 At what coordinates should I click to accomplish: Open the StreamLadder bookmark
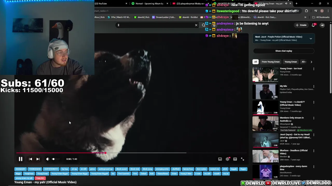point(164,17)
